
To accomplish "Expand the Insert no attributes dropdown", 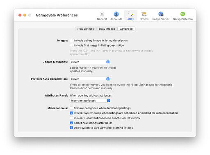I will [x=90, y=101].
